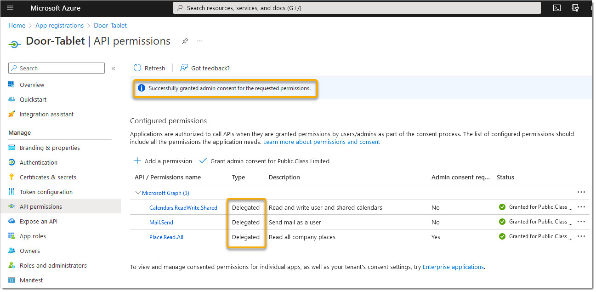596x292 pixels.
Task: Click the Refresh circular arrow icon
Action: 137,68
